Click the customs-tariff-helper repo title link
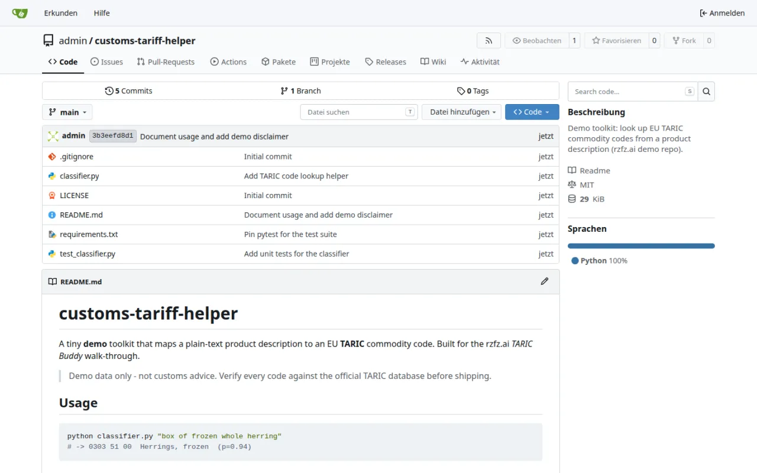The width and height of the screenshot is (757, 473). (145, 41)
